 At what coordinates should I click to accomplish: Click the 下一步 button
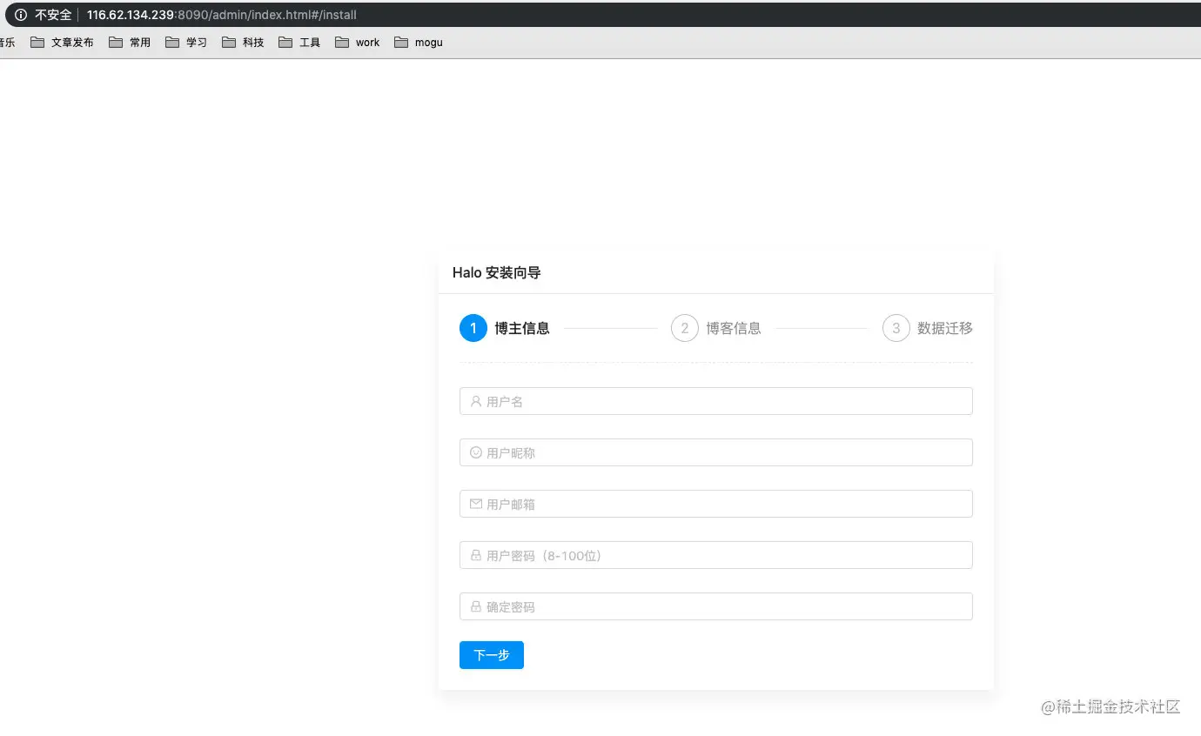(492, 655)
